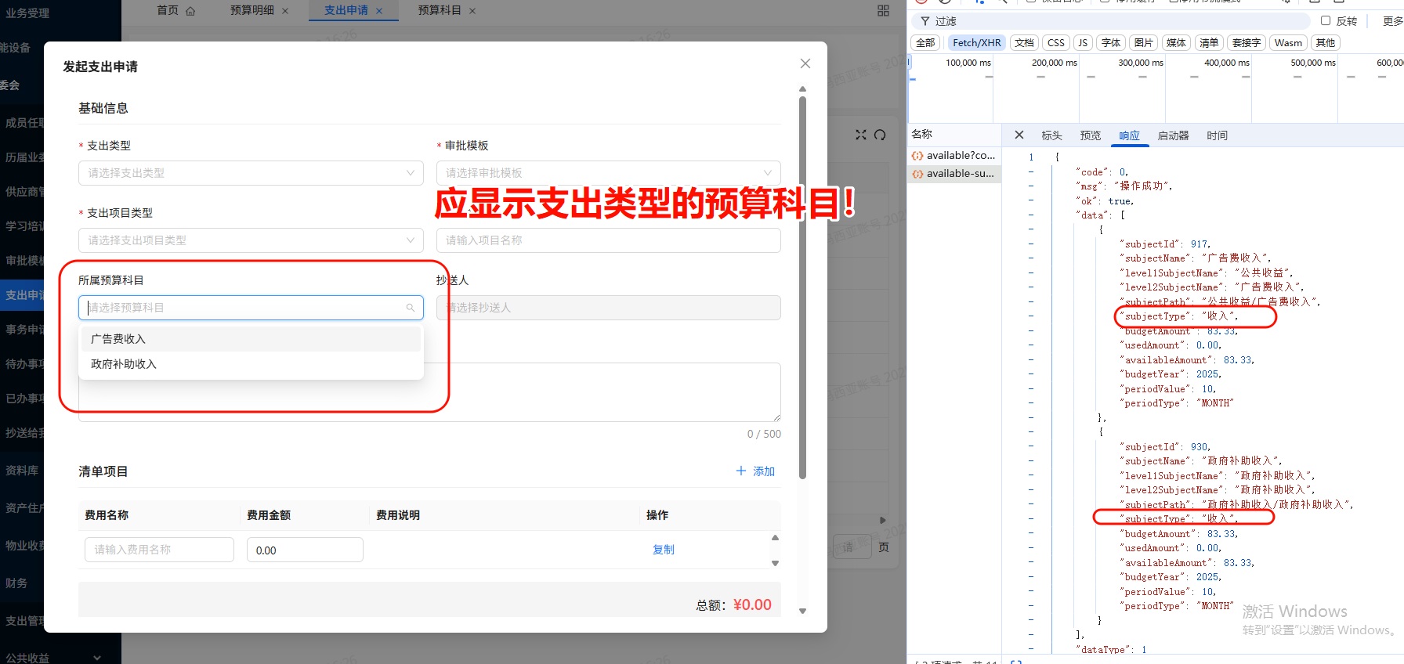Open the 时间 tab in DevTools

pyautogui.click(x=1217, y=135)
